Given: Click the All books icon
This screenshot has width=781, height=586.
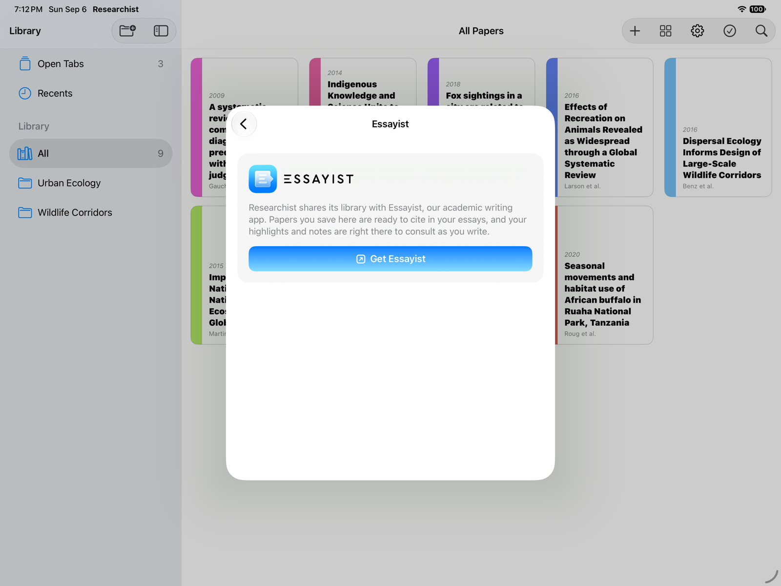Looking at the screenshot, I should pos(25,153).
